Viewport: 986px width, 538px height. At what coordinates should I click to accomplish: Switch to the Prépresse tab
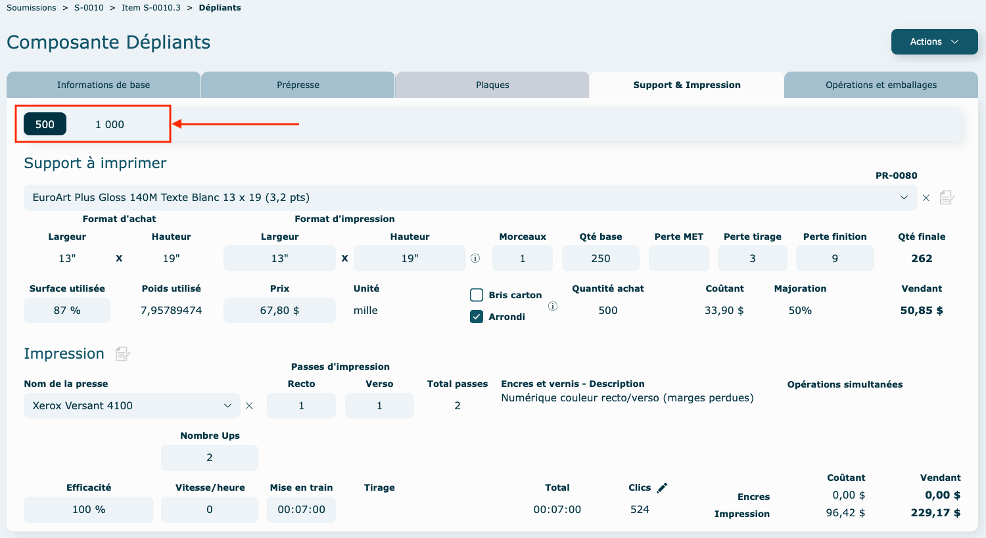pos(298,85)
